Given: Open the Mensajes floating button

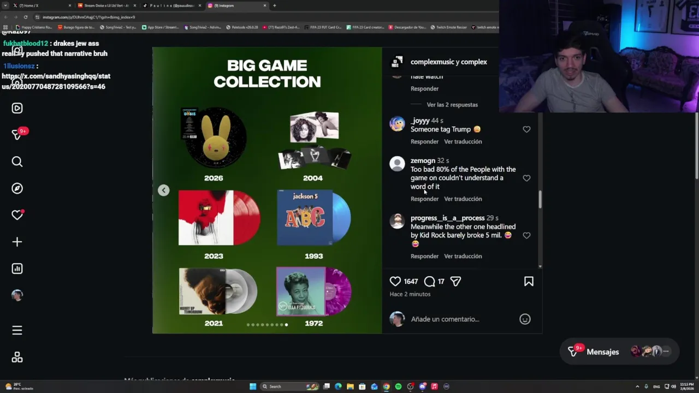Looking at the screenshot, I should 619,352.
